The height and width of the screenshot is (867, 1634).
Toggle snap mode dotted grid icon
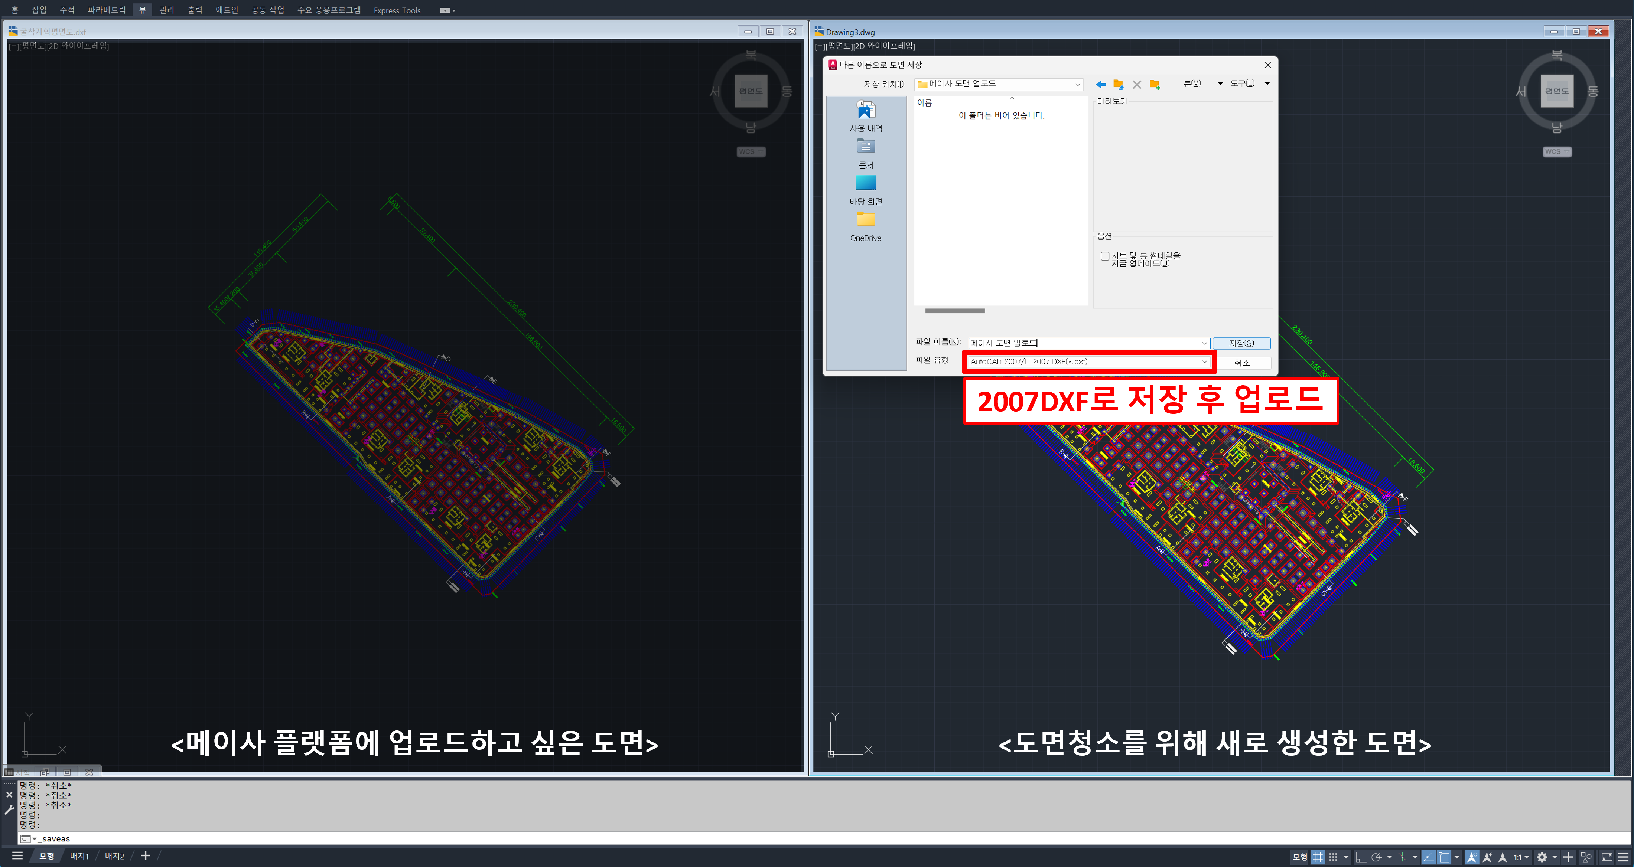click(x=1333, y=857)
